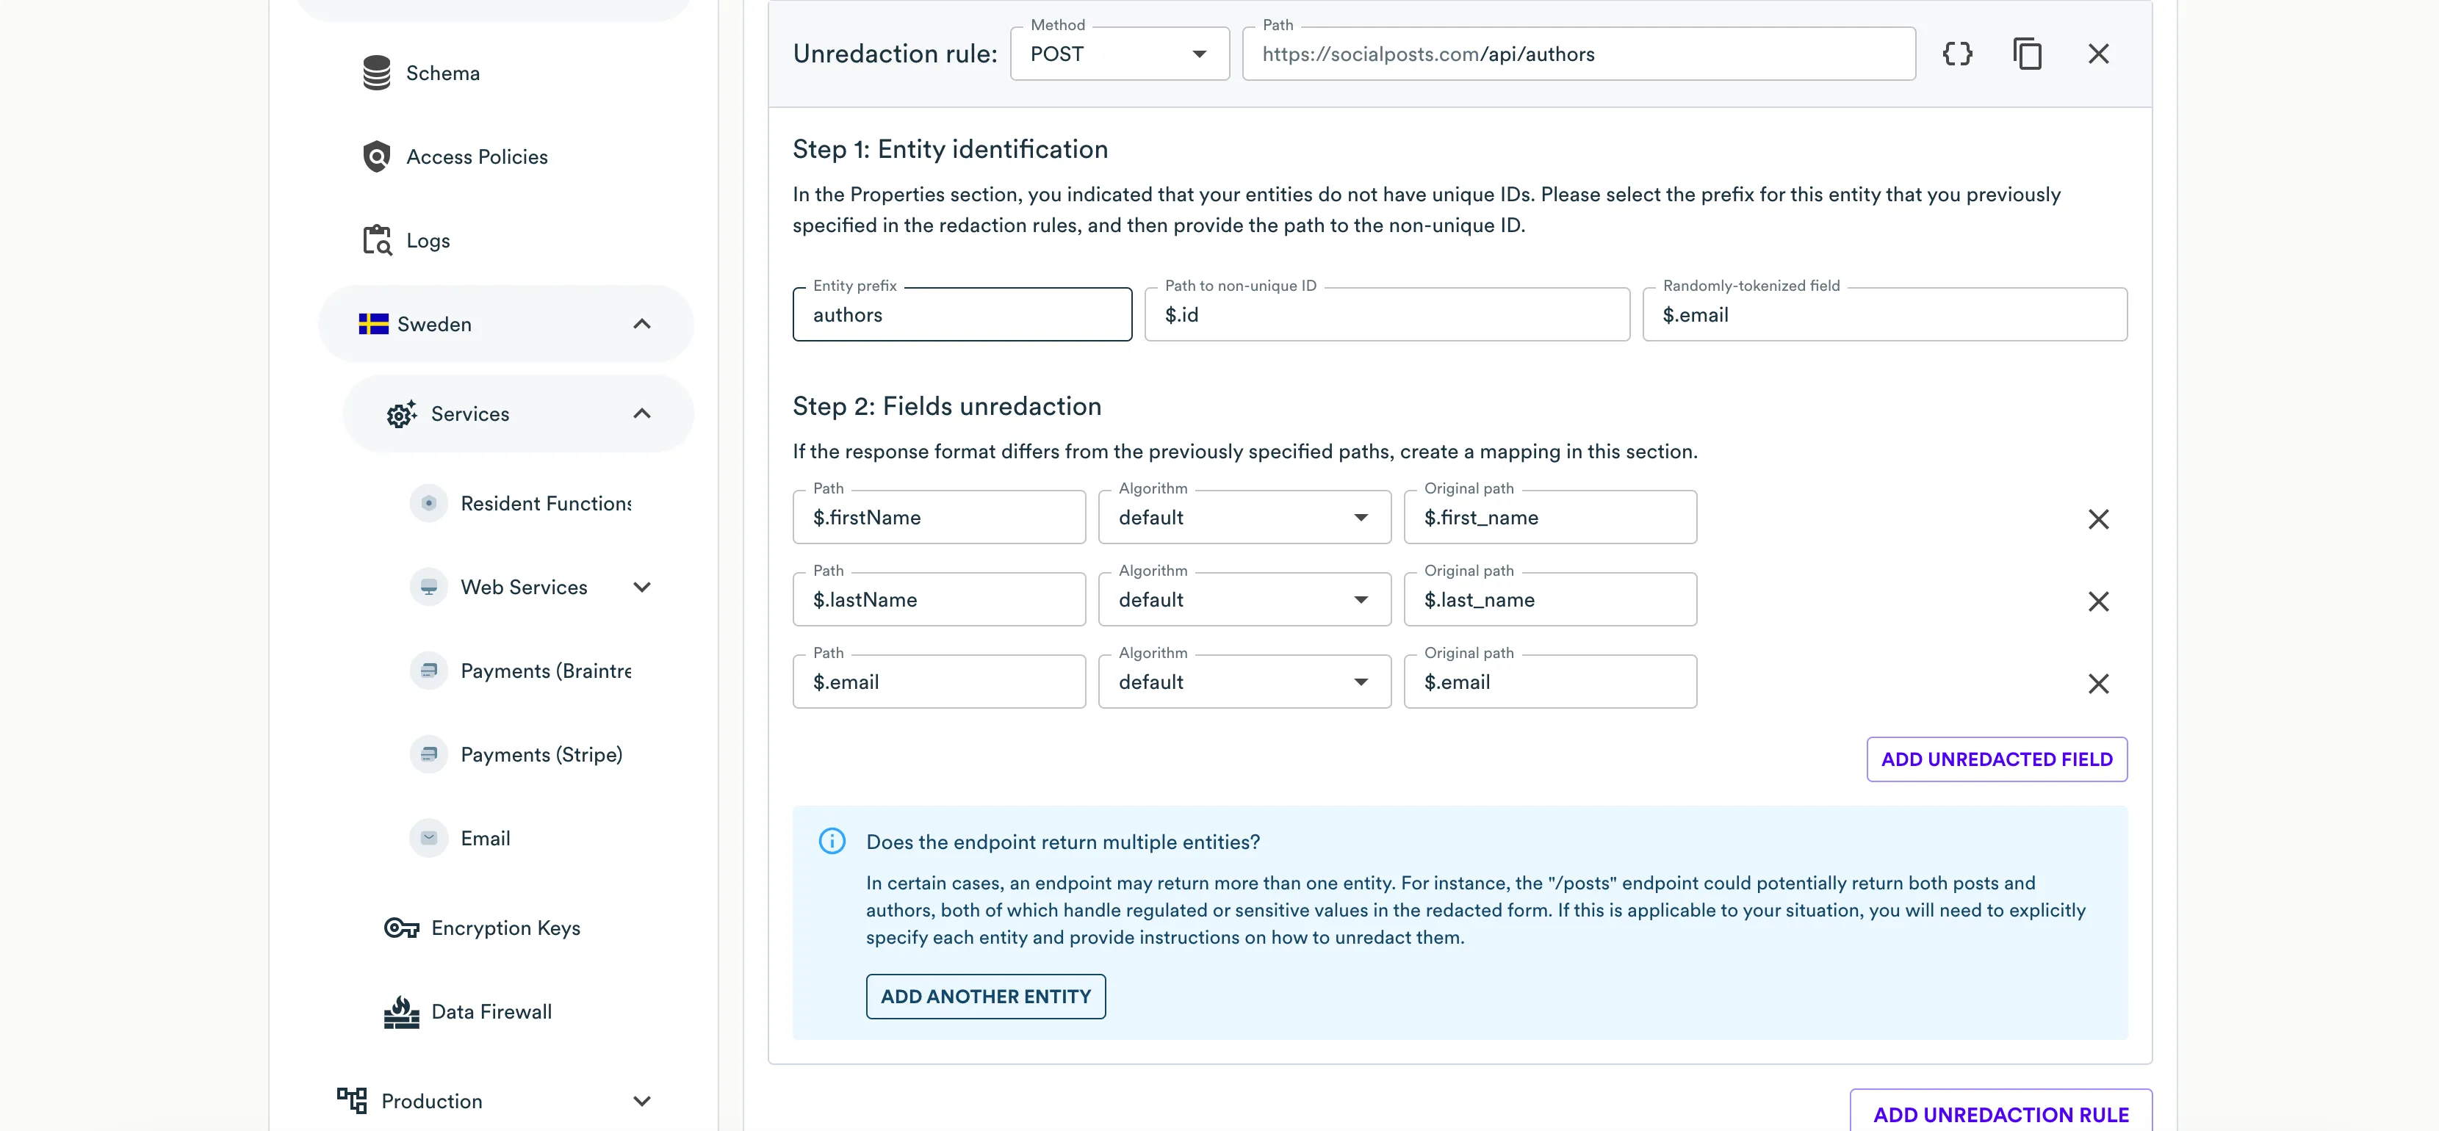This screenshot has height=1131, width=2439.
Task: Remove the $.firstName unredacted field row
Action: coord(2098,518)
